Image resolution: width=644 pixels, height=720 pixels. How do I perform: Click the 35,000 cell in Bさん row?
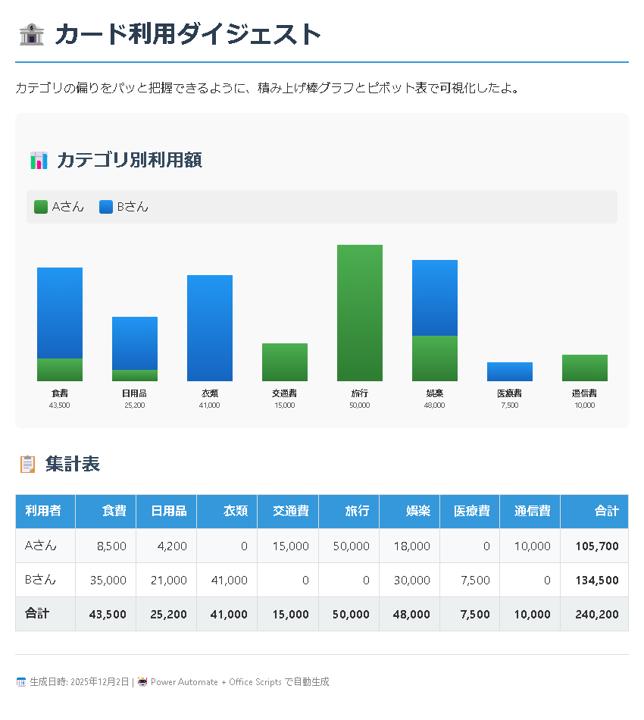click(x=105, y=580)
